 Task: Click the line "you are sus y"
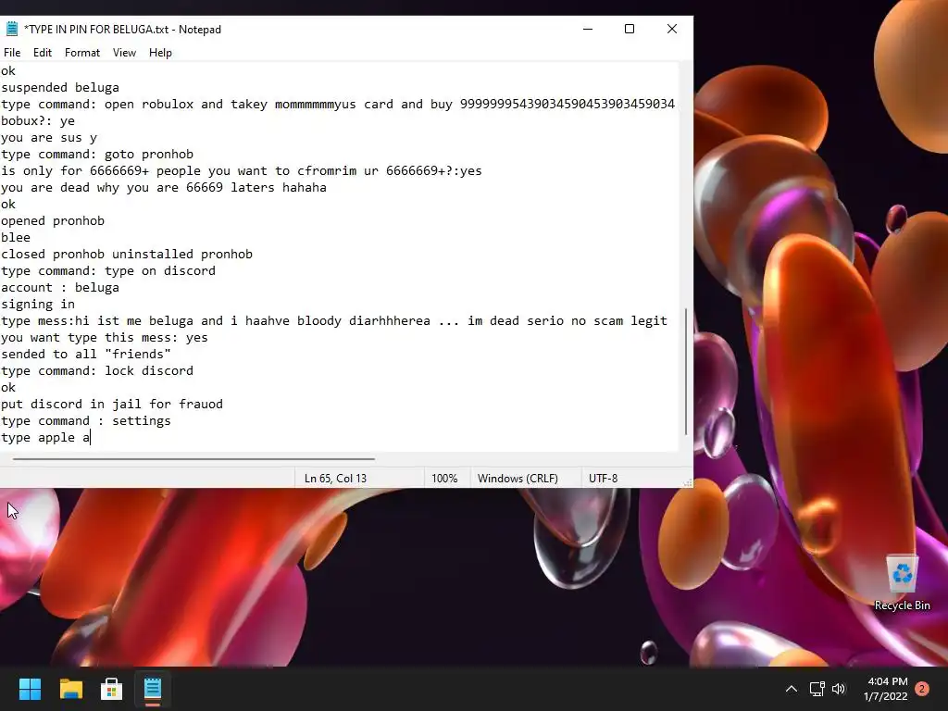(x=49, y=138)
